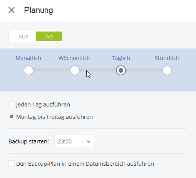Image resolution: width=196 pixels, height=178 pixels.
Task: Select the Wöchentlich slider point
Action: (x=75, y=70)
